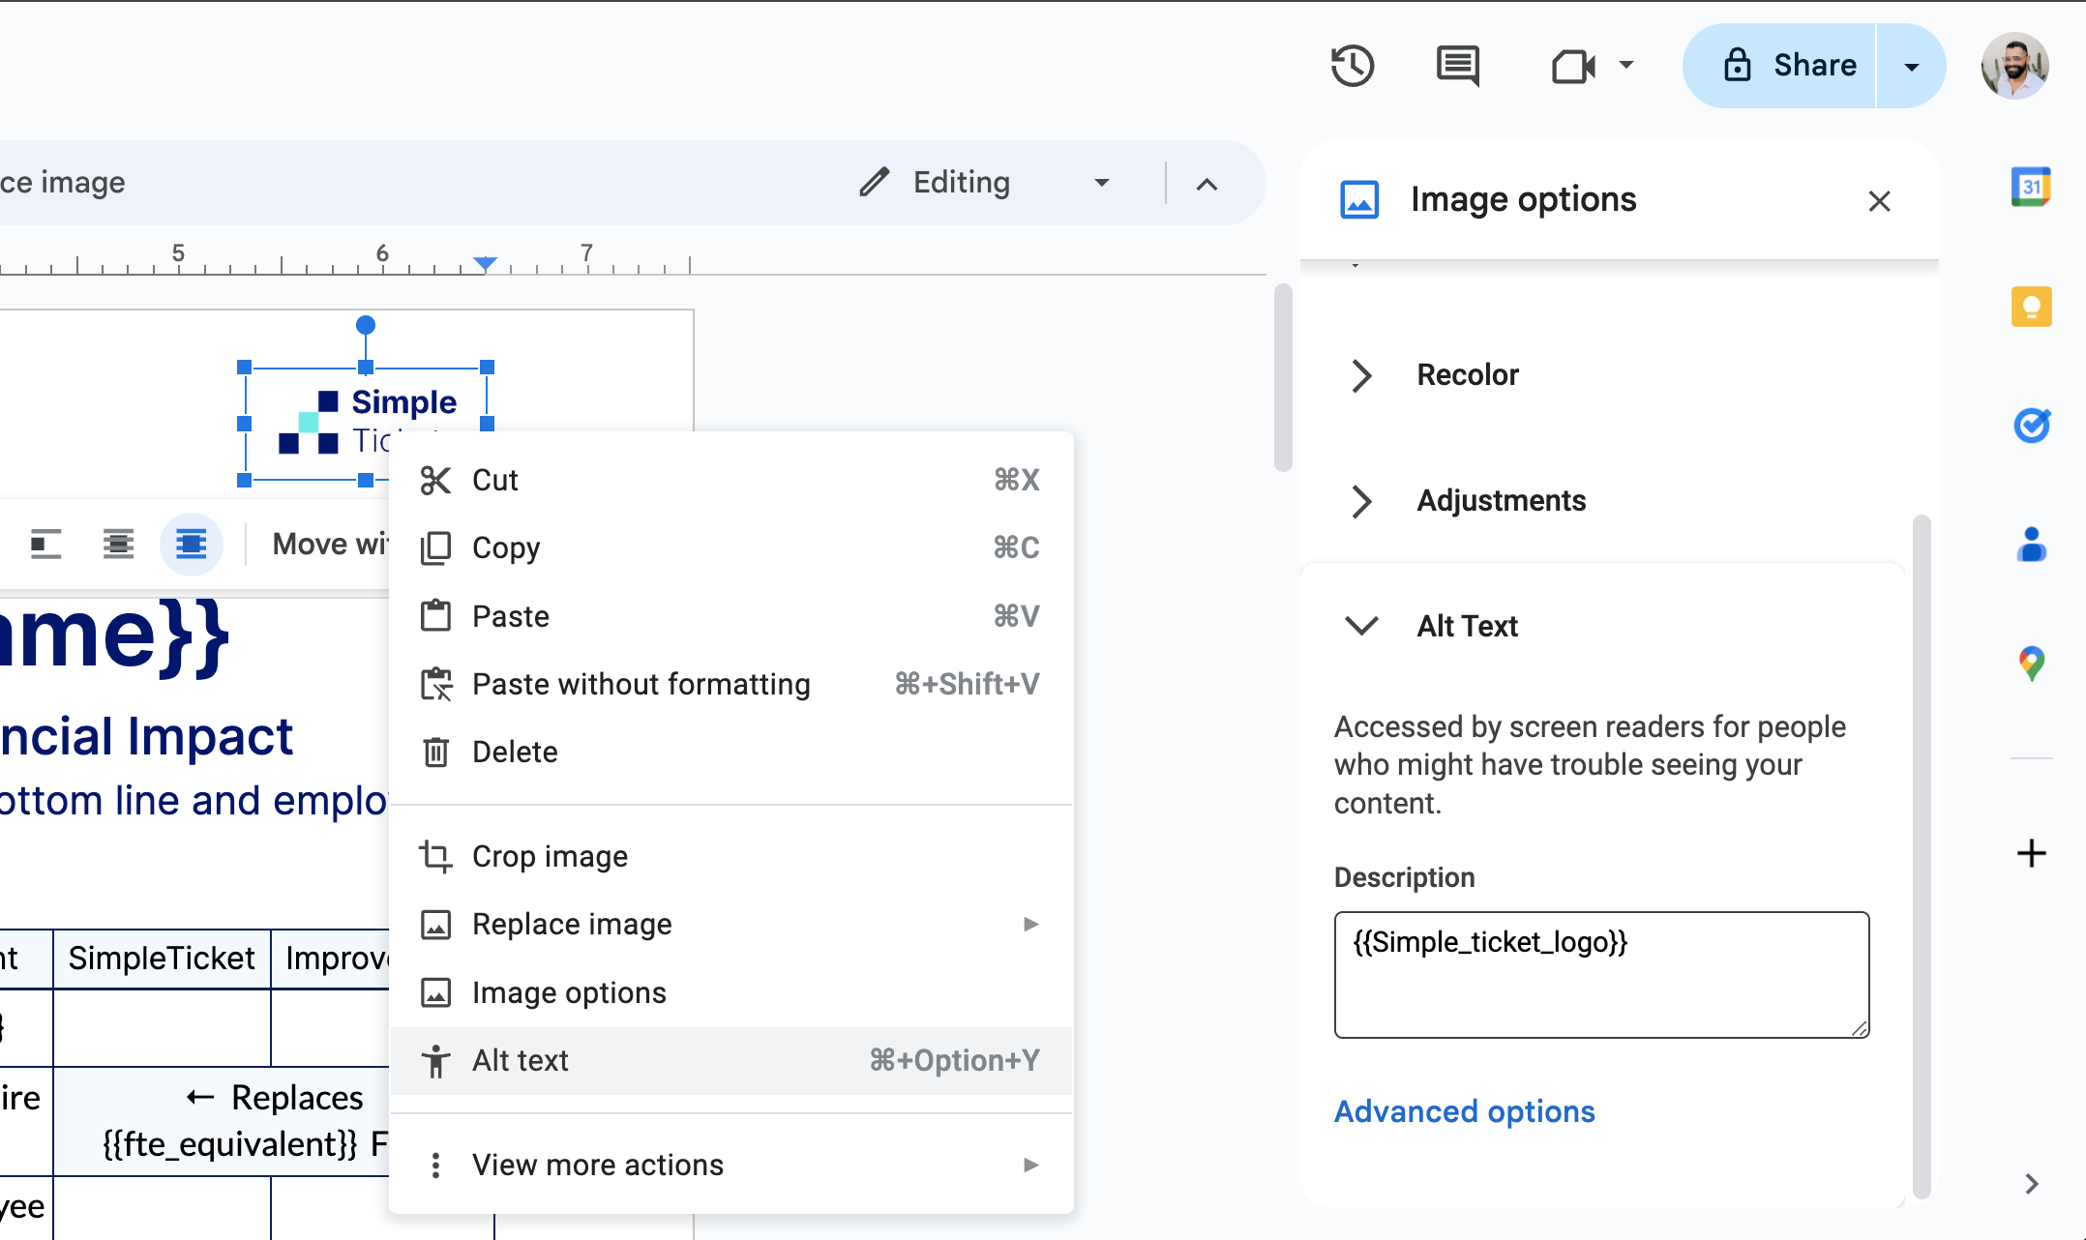This screenshot has height=1240, width=2086.
Task: Open the comments panel icon
Action: coord(1457,67)
